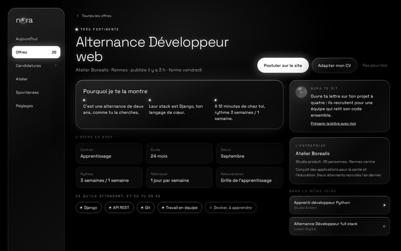Toggle the Docker, à apprendre chip

pos(231,207)
